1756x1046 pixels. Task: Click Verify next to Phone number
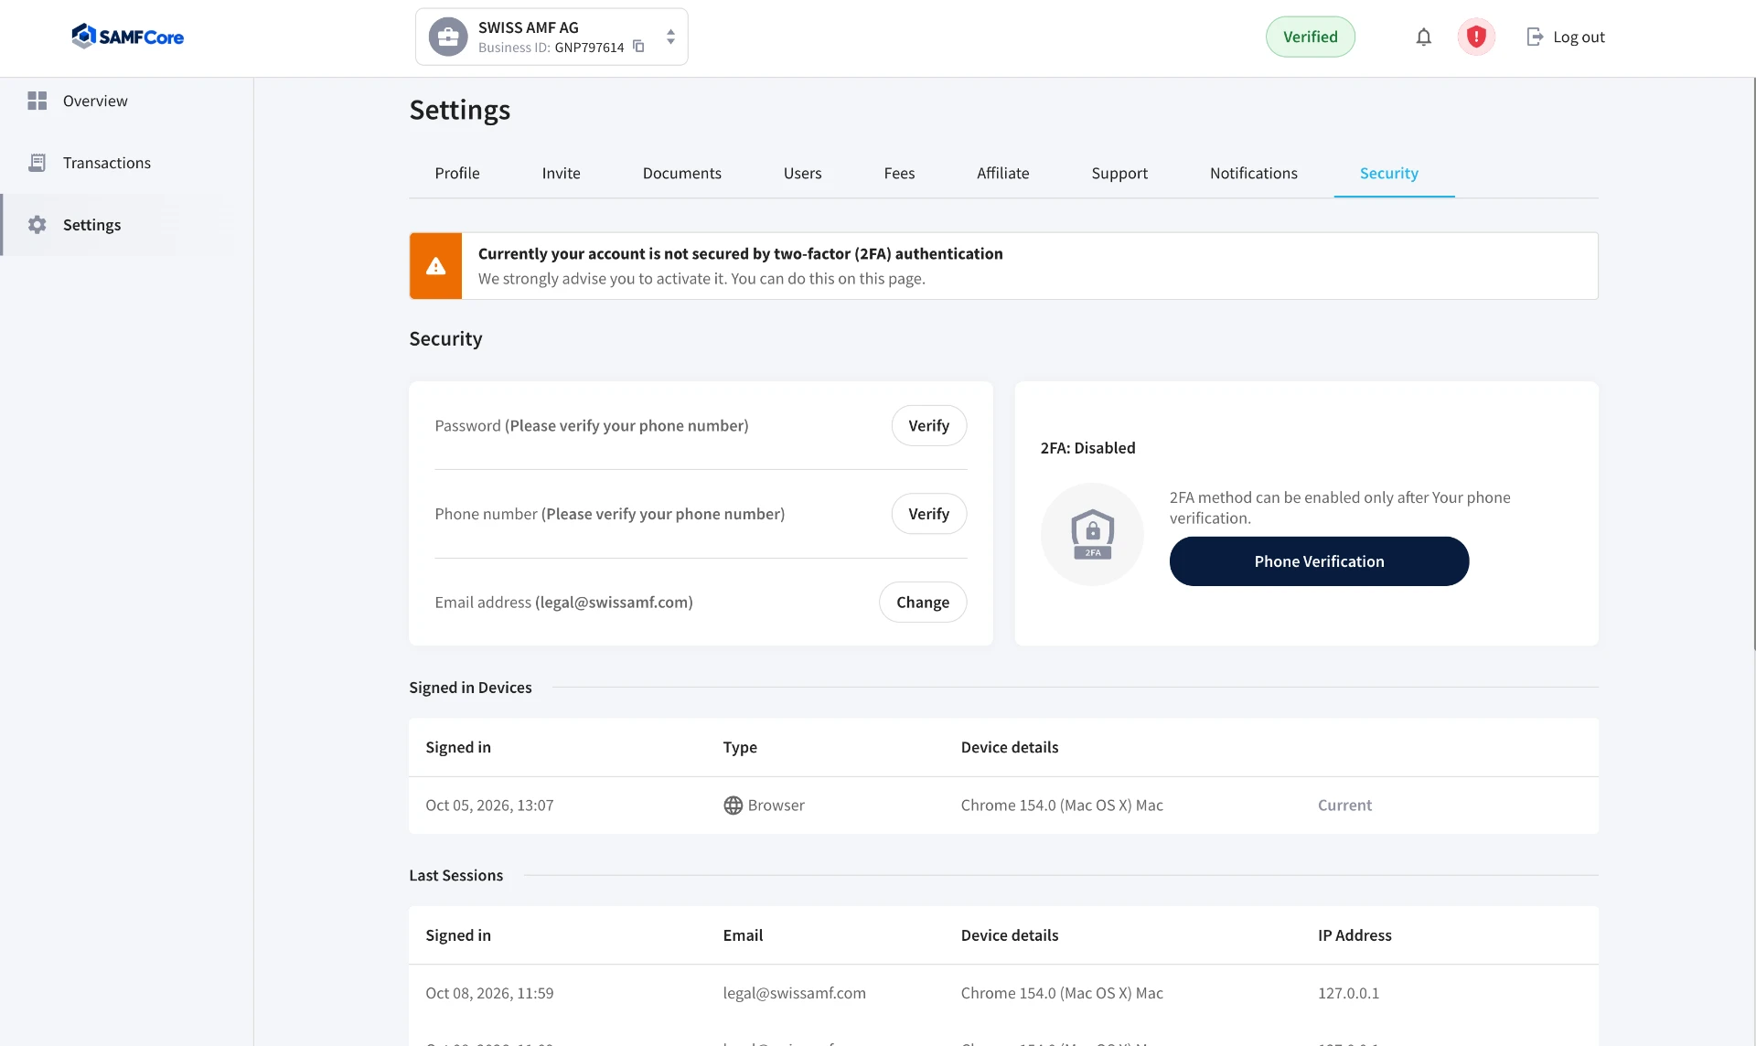click(x=928, y=514)
